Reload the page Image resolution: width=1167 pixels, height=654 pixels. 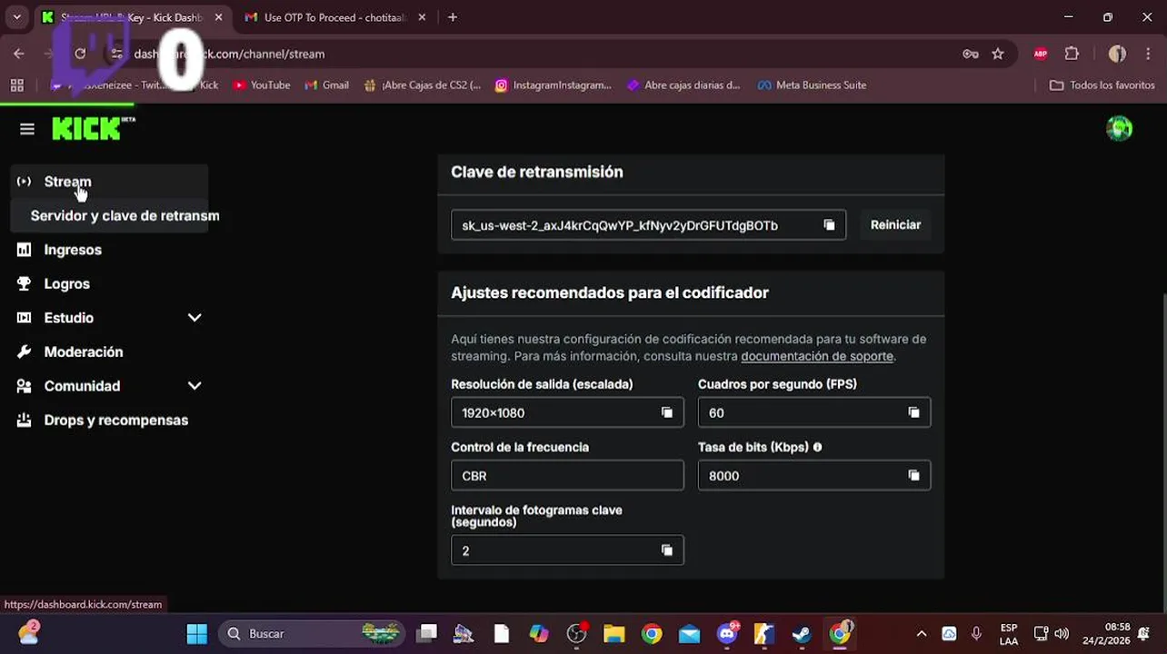coord(80,54)
